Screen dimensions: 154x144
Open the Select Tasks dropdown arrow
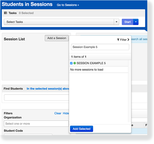[116, 22]
